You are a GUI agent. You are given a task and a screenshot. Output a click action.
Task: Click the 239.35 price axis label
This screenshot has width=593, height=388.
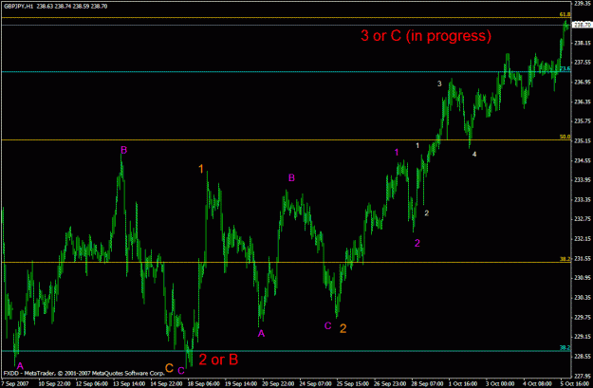[583, 4]
